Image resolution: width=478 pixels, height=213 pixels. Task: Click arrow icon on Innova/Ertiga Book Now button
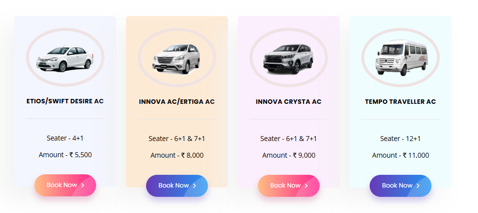pos(195,186)
